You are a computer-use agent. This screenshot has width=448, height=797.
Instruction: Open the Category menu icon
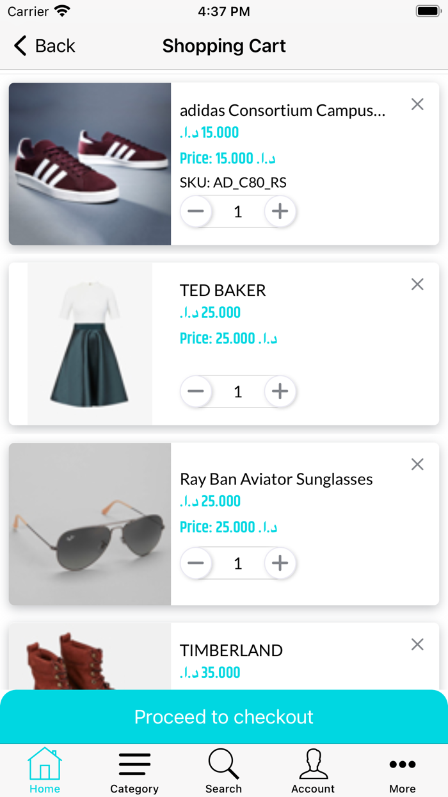(x=134, y=763)
